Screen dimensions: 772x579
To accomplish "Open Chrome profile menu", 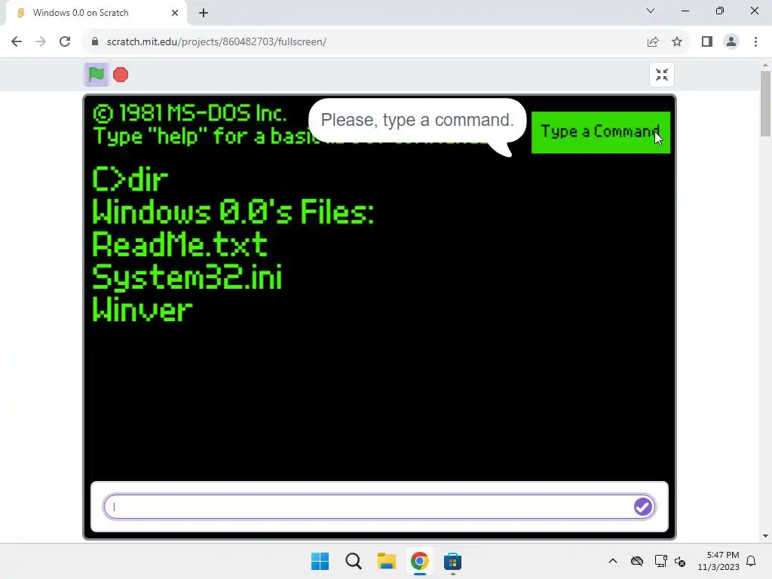I will [731, 42].
